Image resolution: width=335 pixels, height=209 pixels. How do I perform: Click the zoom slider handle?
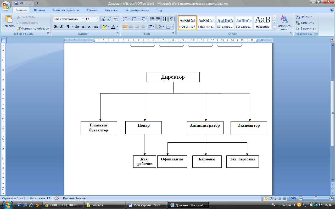(316, 198)
